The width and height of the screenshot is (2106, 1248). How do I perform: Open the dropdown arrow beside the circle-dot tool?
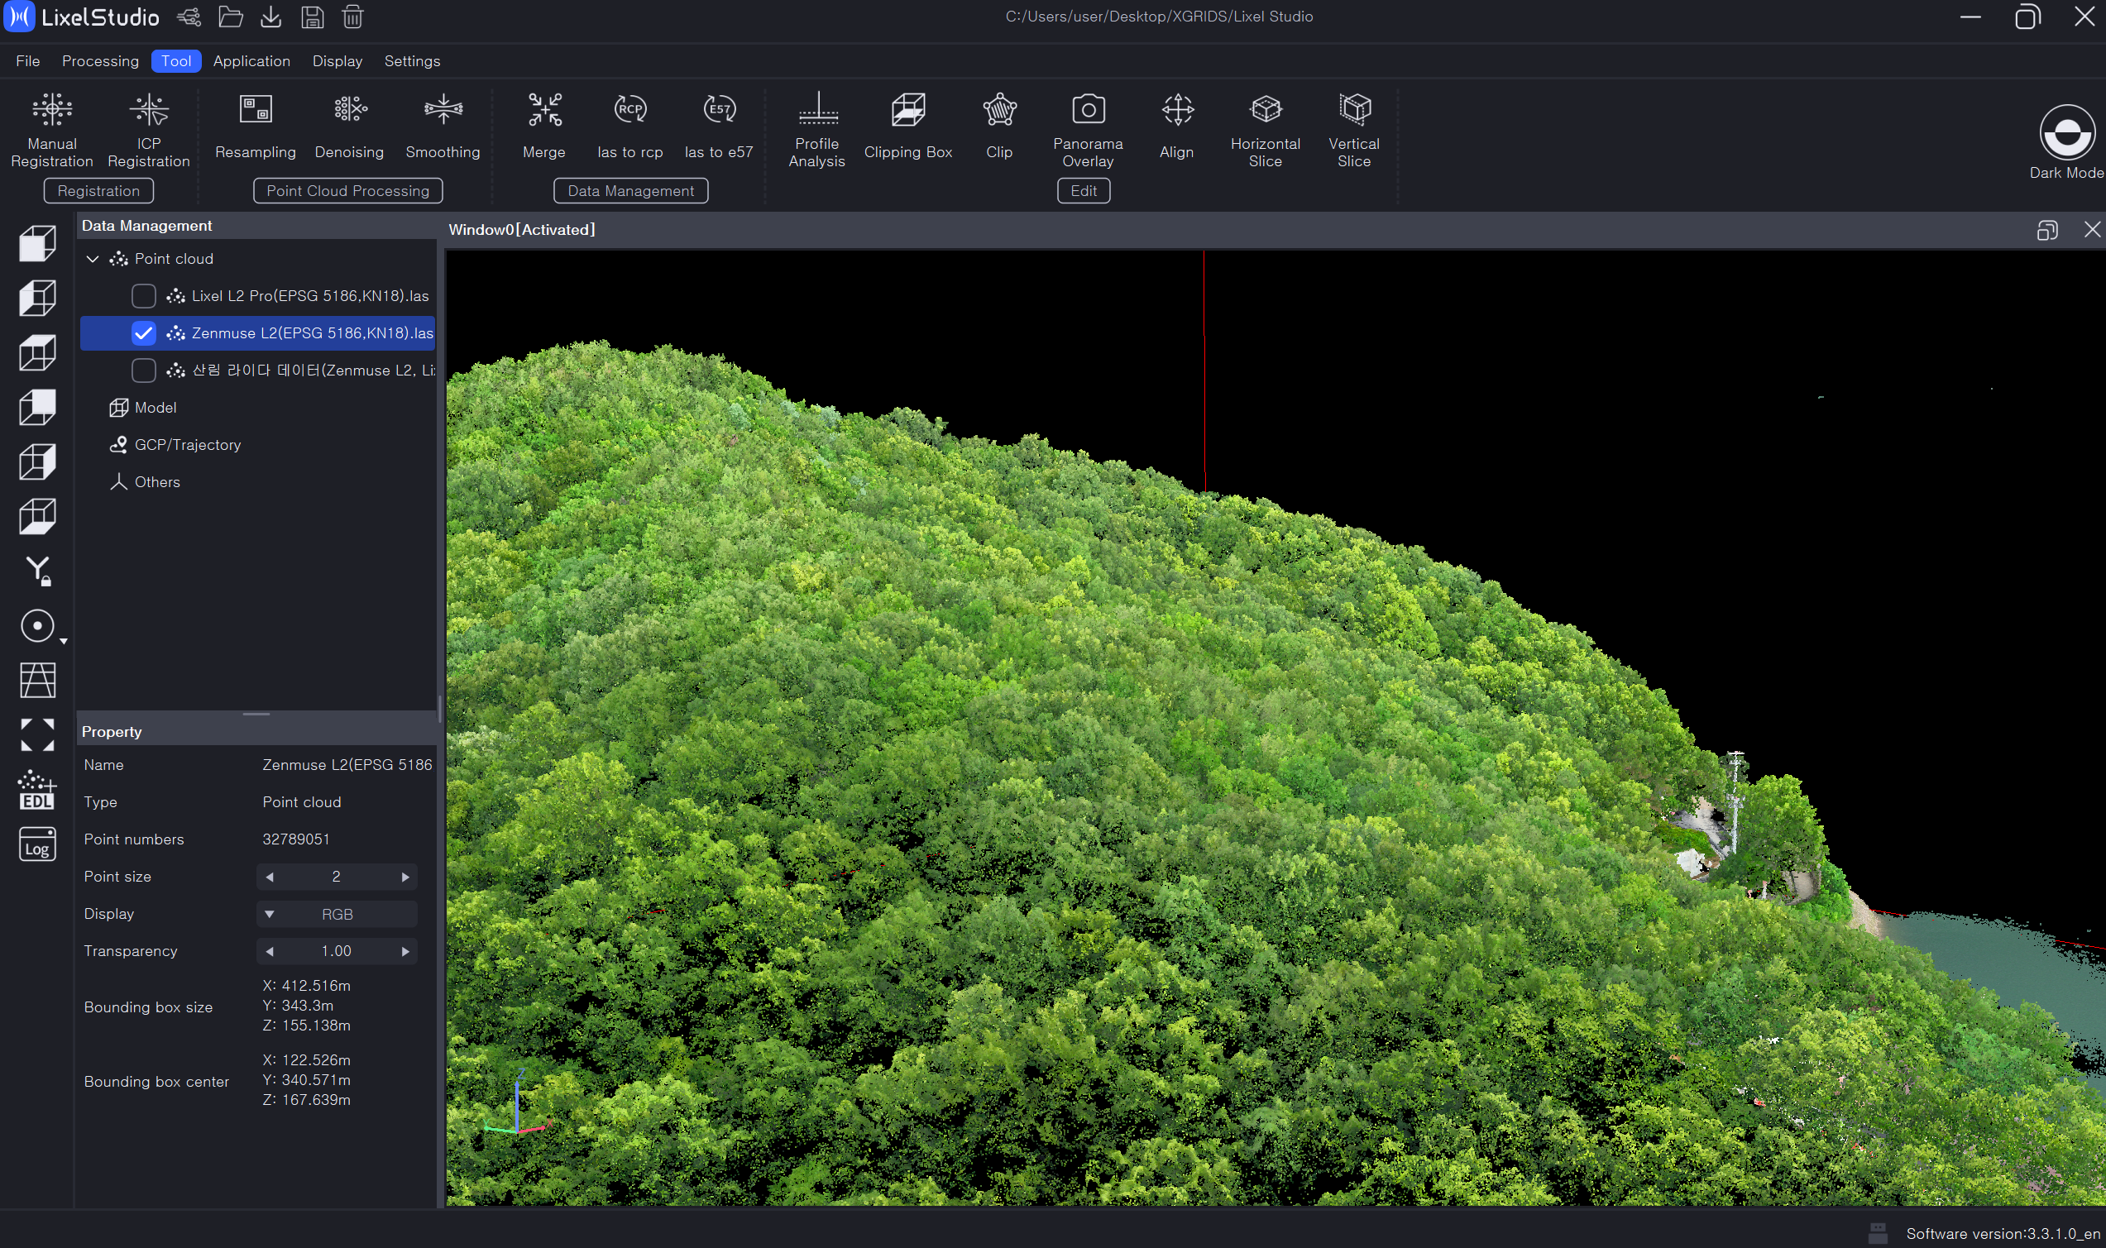tap(63, 642)
